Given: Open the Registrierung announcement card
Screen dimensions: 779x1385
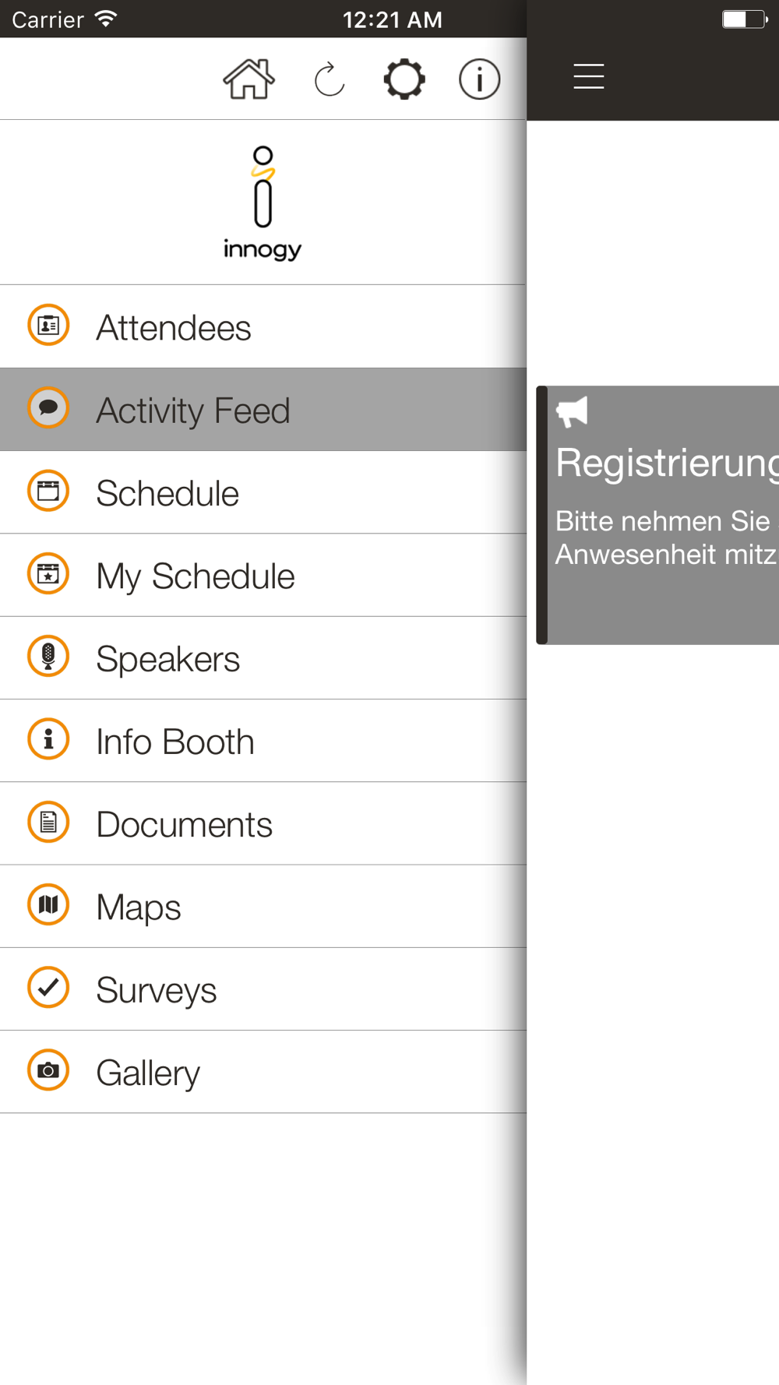Looking at the screenshot, I should click(x=657, y=515).
